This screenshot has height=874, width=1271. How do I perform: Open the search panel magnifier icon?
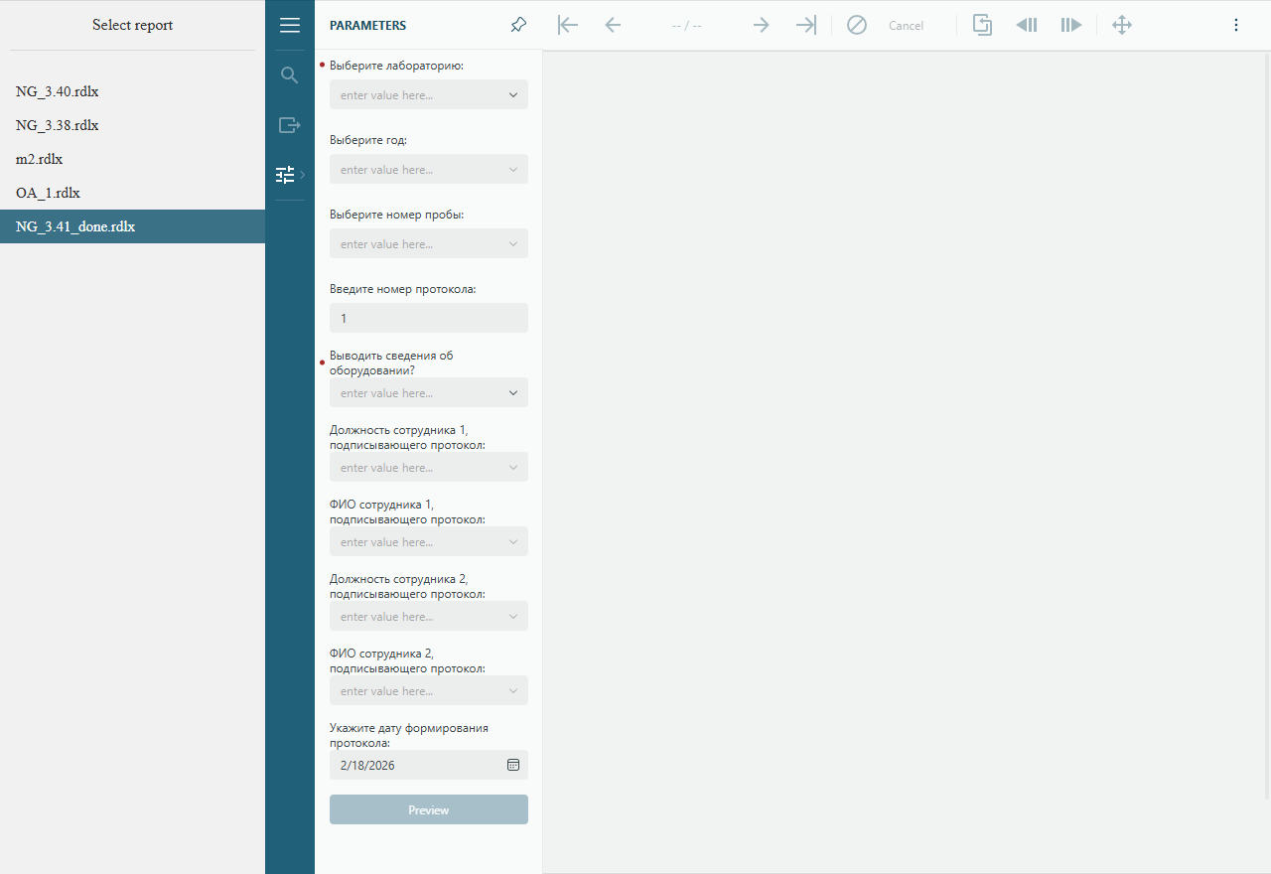pyautogui.click(x=290, y=75)
